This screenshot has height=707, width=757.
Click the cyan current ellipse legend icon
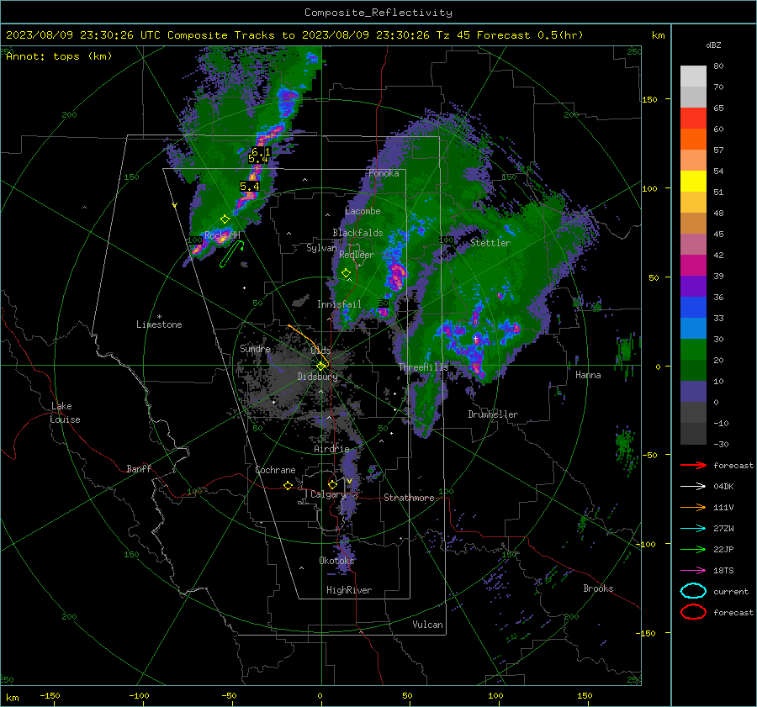click(x=693, y=591)
